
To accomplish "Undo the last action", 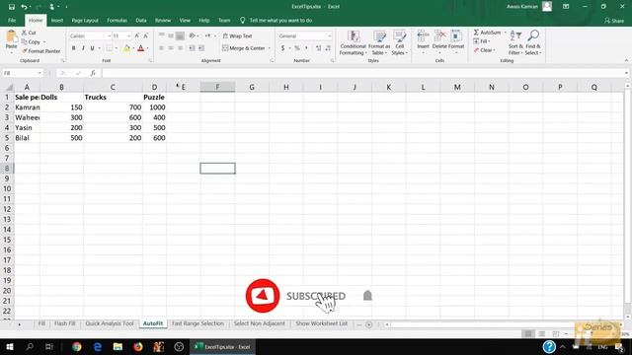I will [24, 7].
